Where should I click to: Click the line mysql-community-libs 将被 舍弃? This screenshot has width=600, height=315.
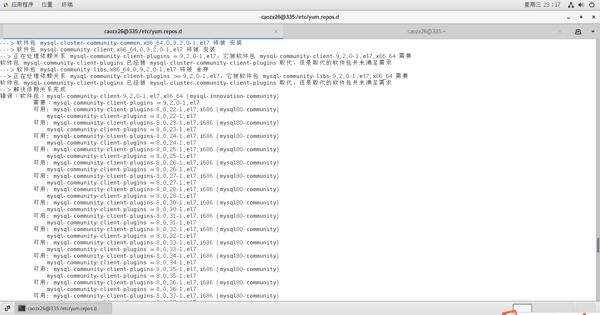point(105,70)
